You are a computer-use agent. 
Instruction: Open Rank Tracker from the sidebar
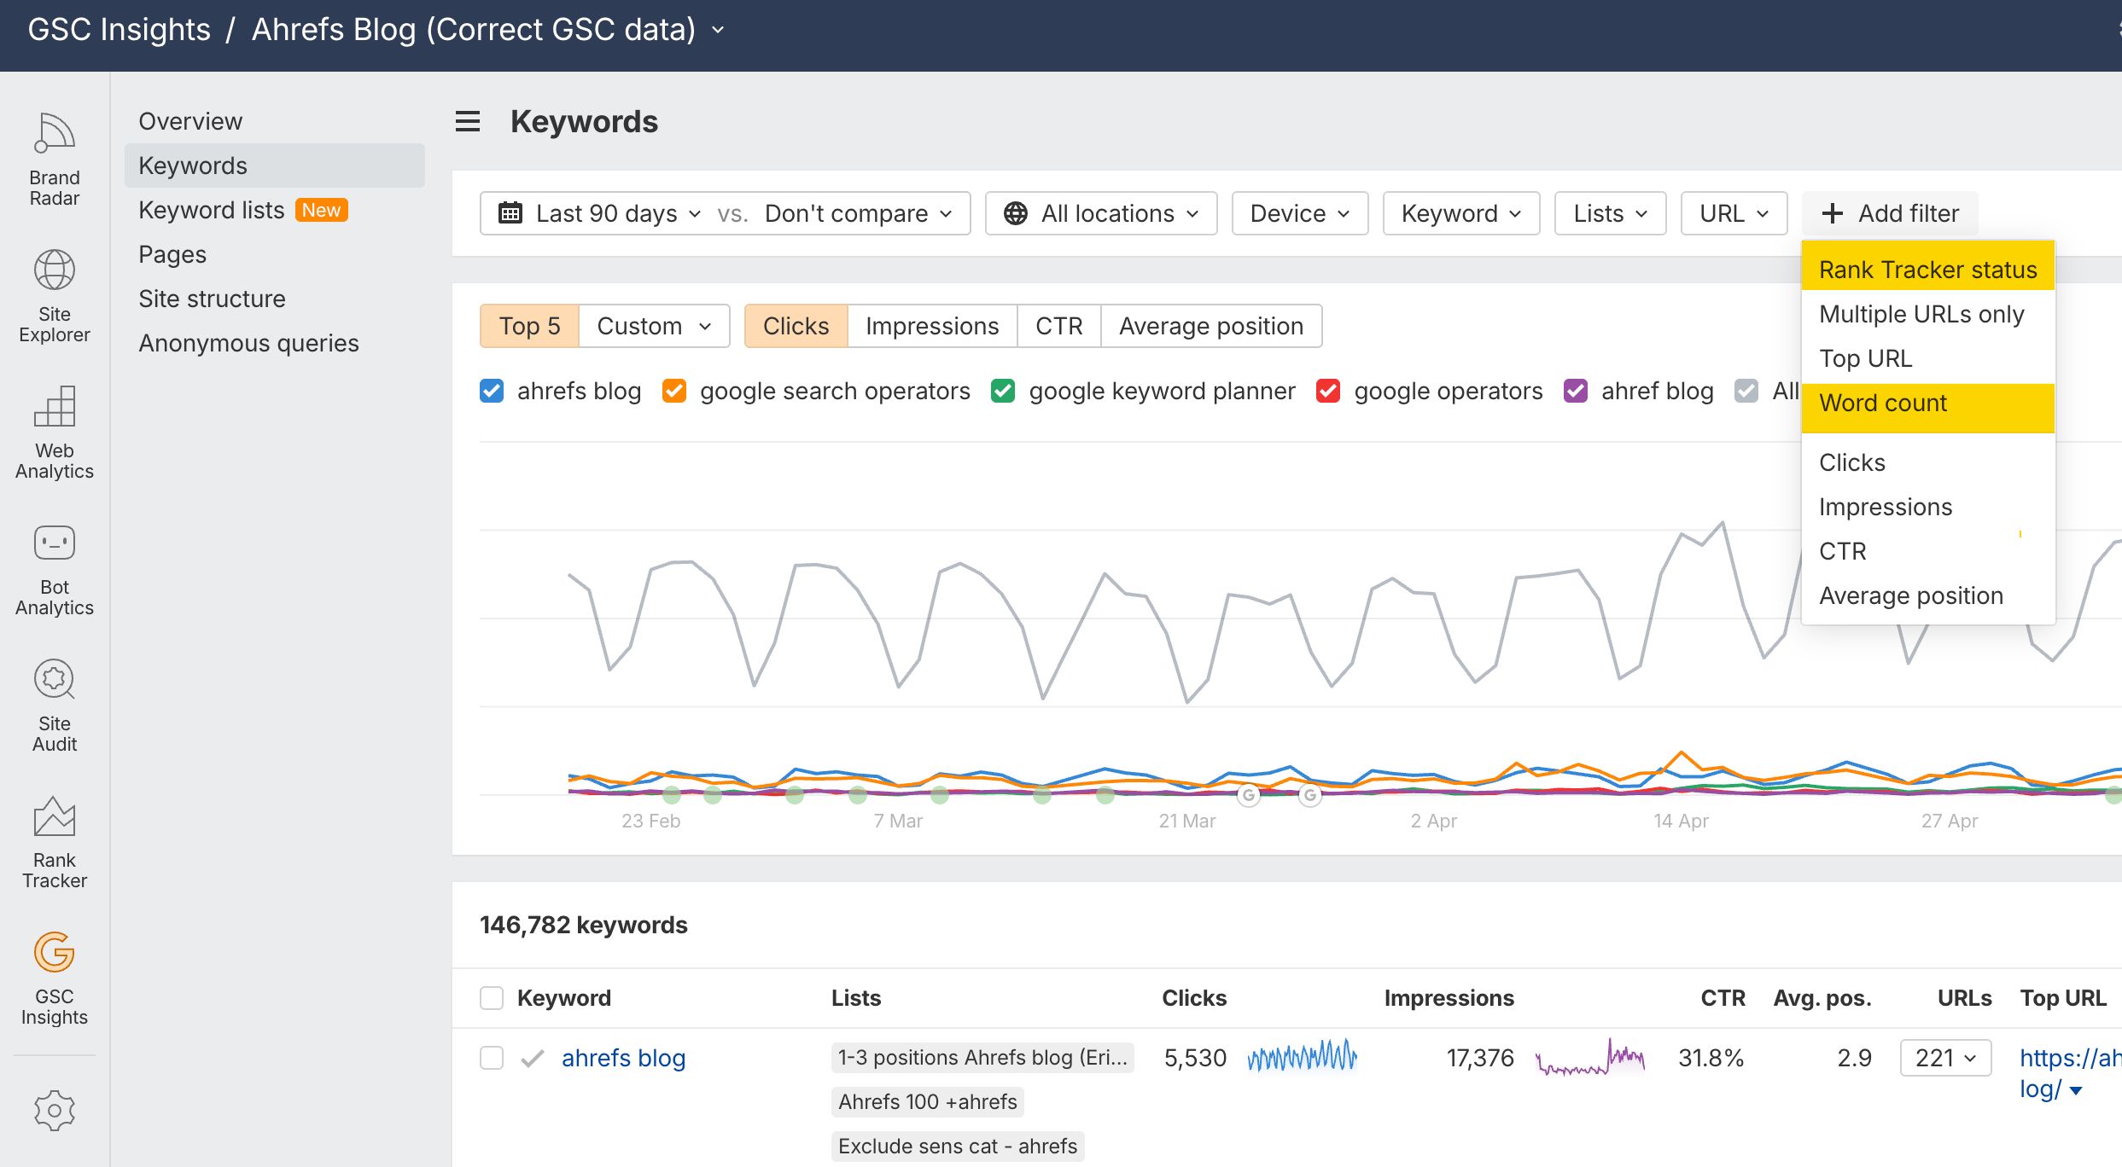tap(55, 842)
